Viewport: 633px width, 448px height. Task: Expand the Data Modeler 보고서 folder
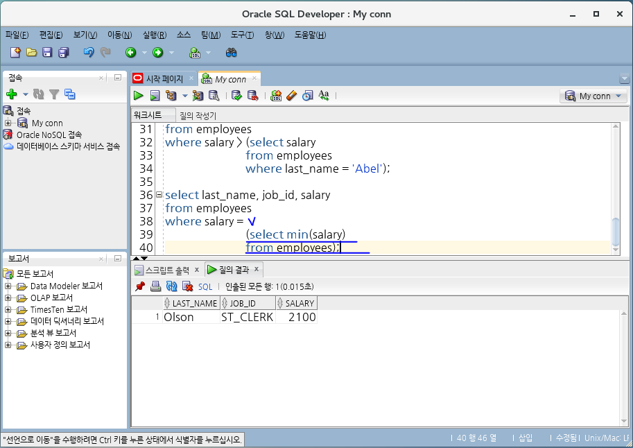coord(8,286)
